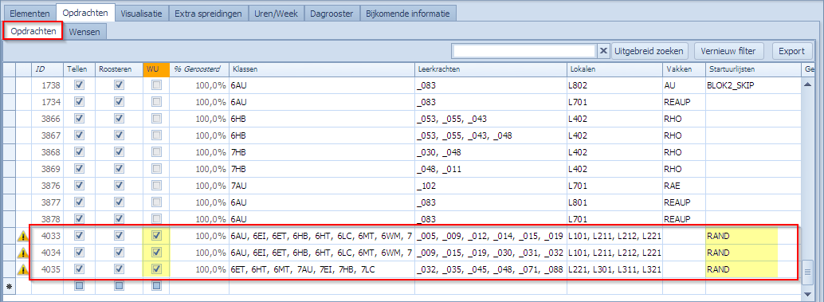Click warning icon on row 4035
Image resolution: width=824 pixels, height=302 pixels.
click(x=23, y=270)
